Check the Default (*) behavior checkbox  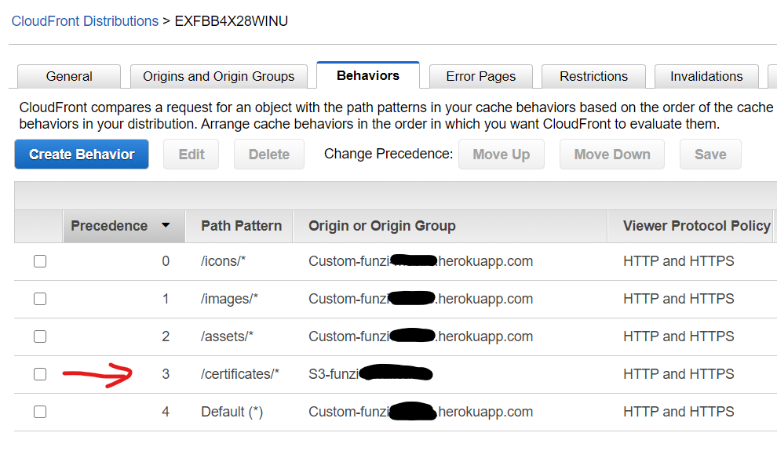tap(40, 412)
